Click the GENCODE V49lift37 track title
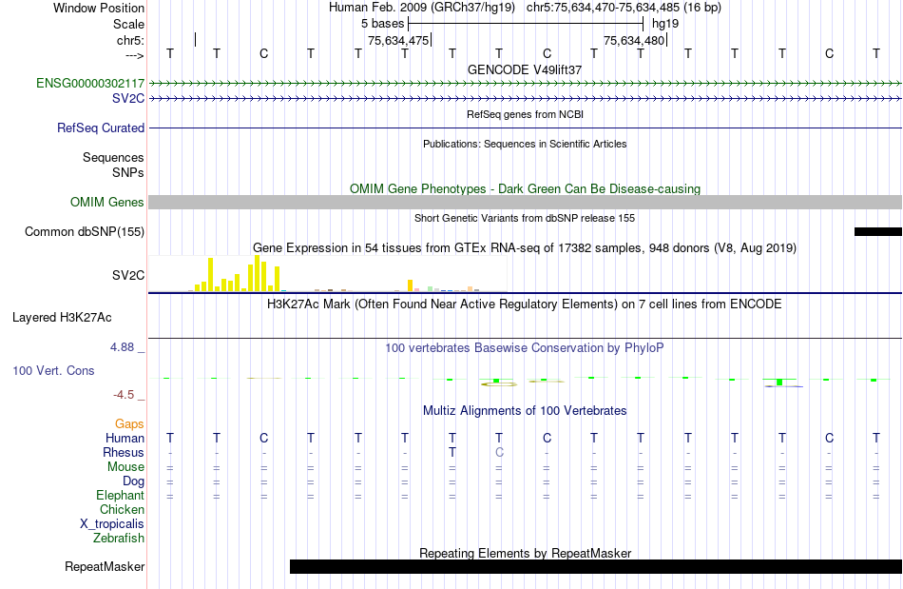This screenshot has width=903, height=589. pyautogui.click(x=525, y=69)
